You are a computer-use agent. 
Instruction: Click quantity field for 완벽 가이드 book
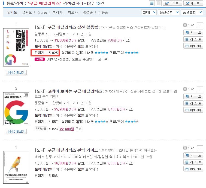[200, 148]
